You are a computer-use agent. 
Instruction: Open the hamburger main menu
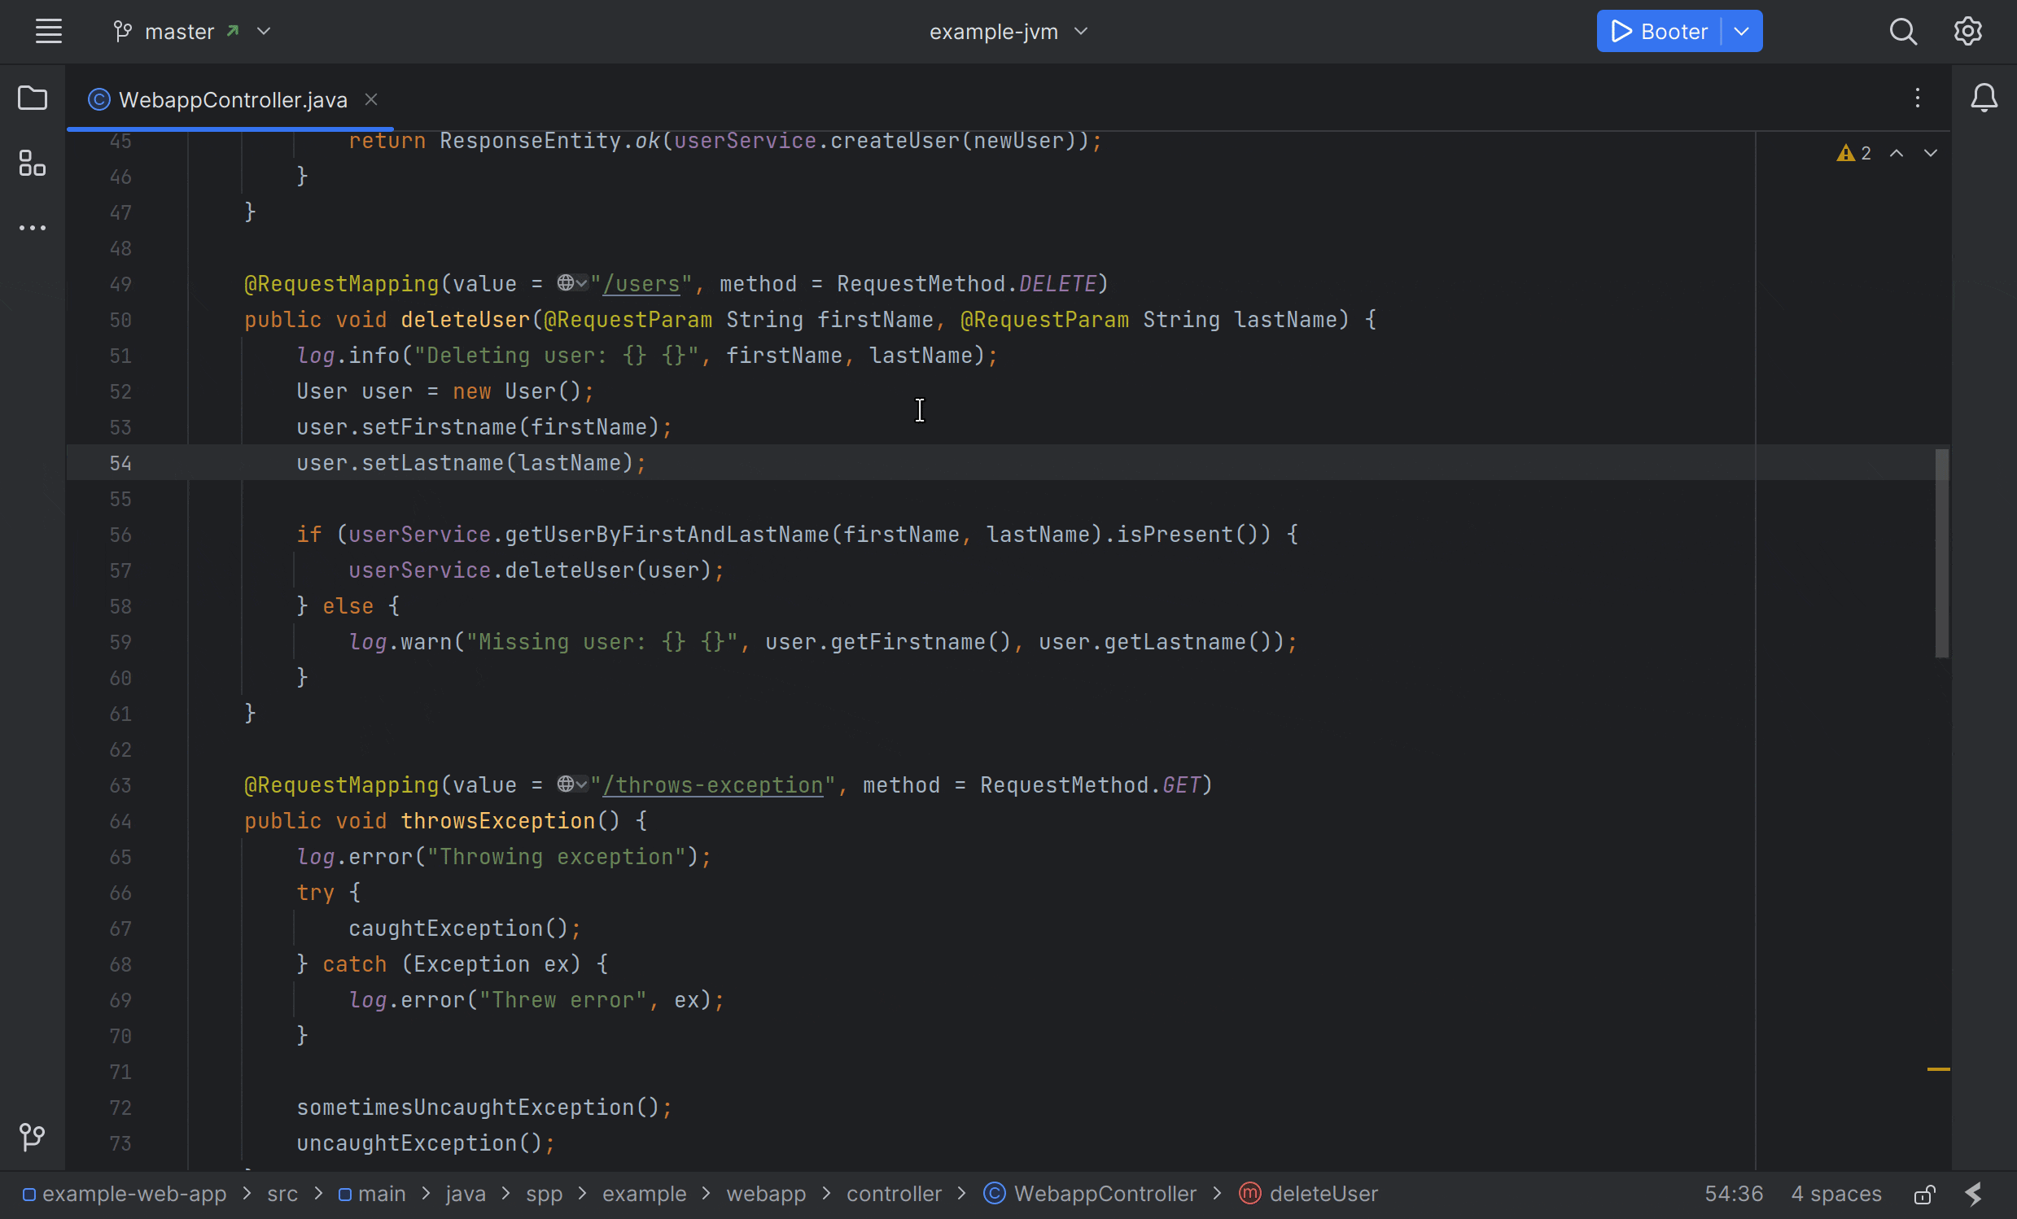[48, 31]
